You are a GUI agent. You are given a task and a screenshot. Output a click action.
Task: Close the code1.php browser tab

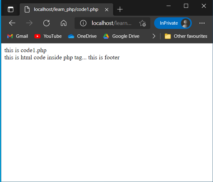107,9
